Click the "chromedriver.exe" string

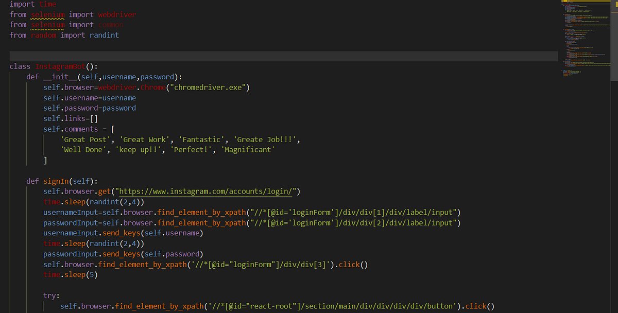209,88
